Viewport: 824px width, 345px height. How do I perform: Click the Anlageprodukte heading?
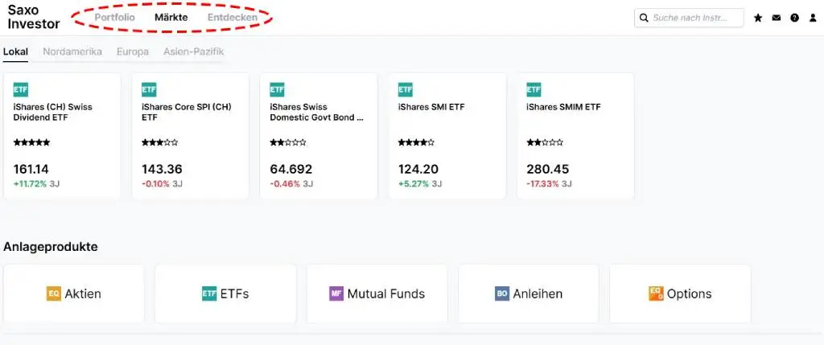[x=51, y=247]
